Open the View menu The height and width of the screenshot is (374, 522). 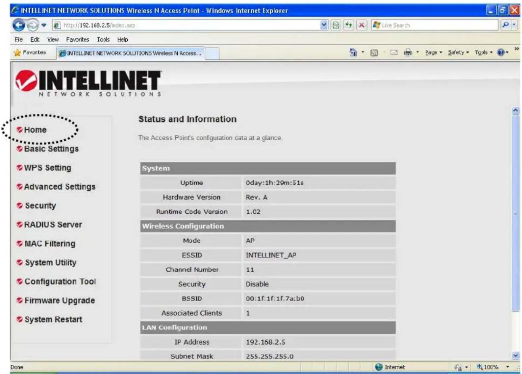point(53,39)
